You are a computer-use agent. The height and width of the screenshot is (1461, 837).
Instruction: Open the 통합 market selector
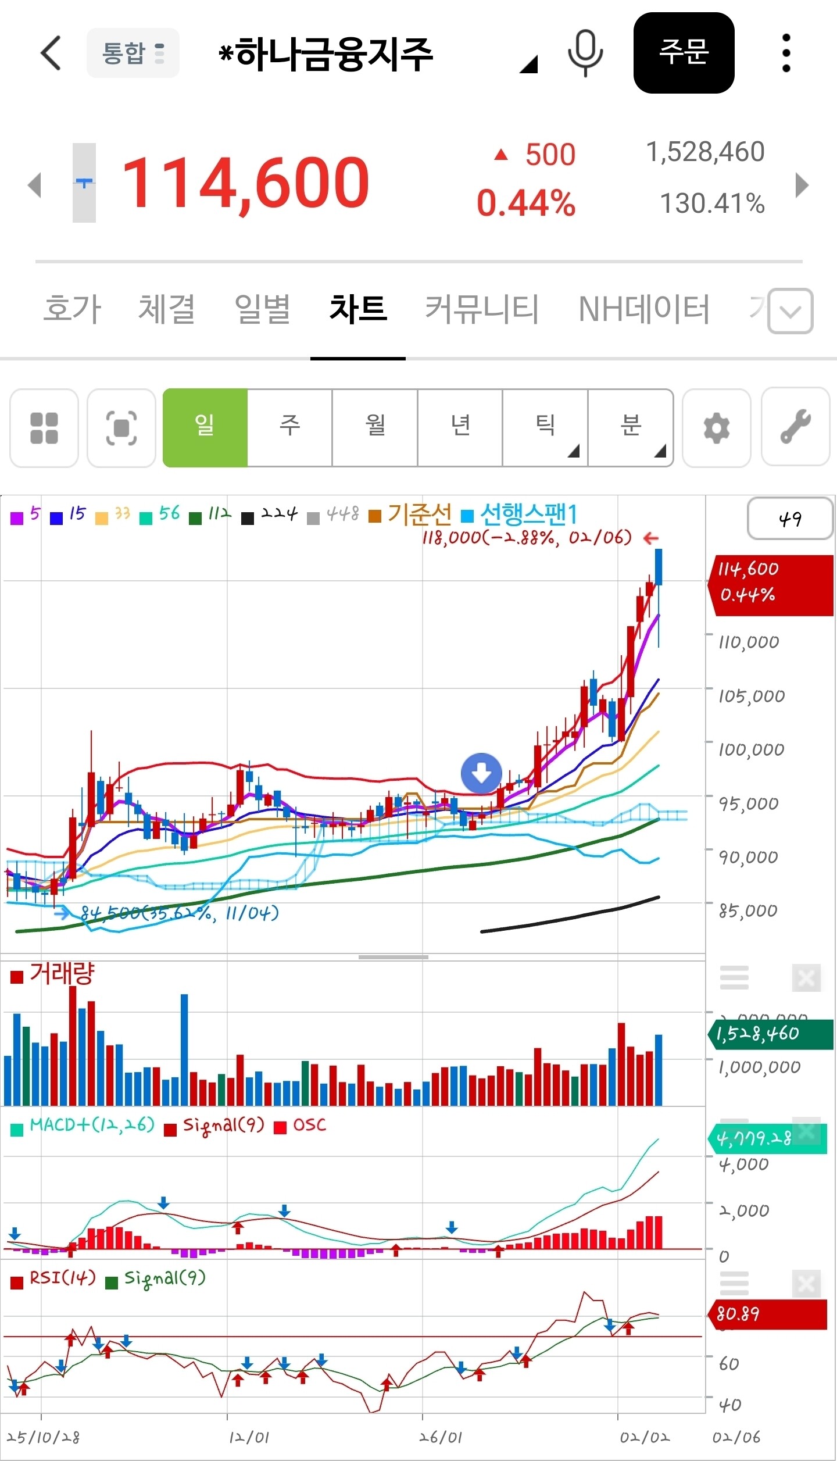point(133,53)
